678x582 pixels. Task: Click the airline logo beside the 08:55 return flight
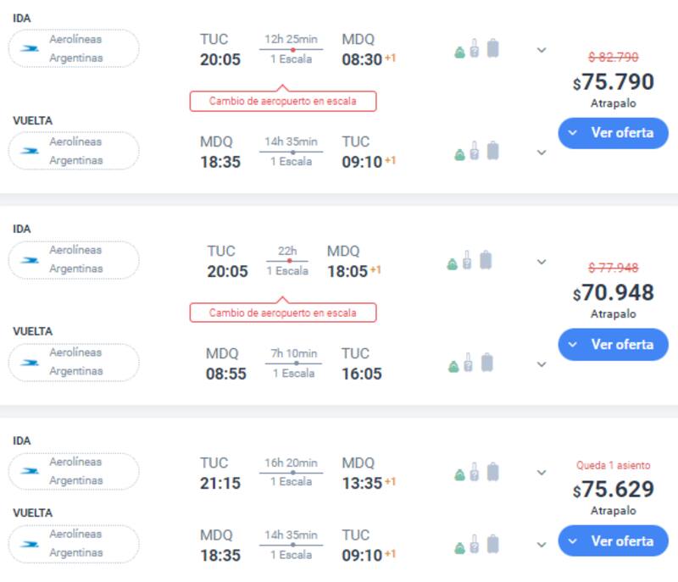[31, 362]
